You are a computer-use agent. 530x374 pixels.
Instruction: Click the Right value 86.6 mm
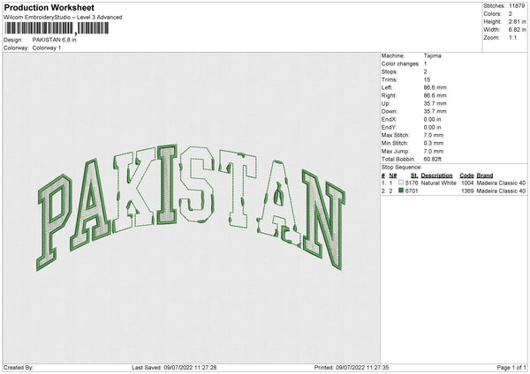coord(435,96)
